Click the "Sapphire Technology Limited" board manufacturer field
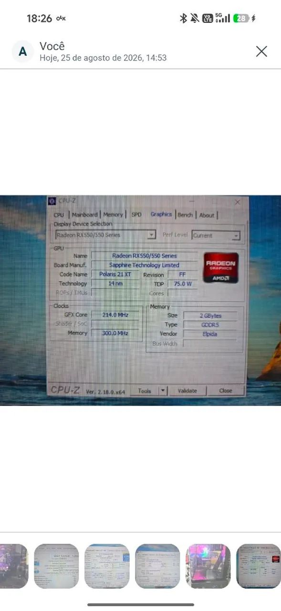 pos(144,265)
